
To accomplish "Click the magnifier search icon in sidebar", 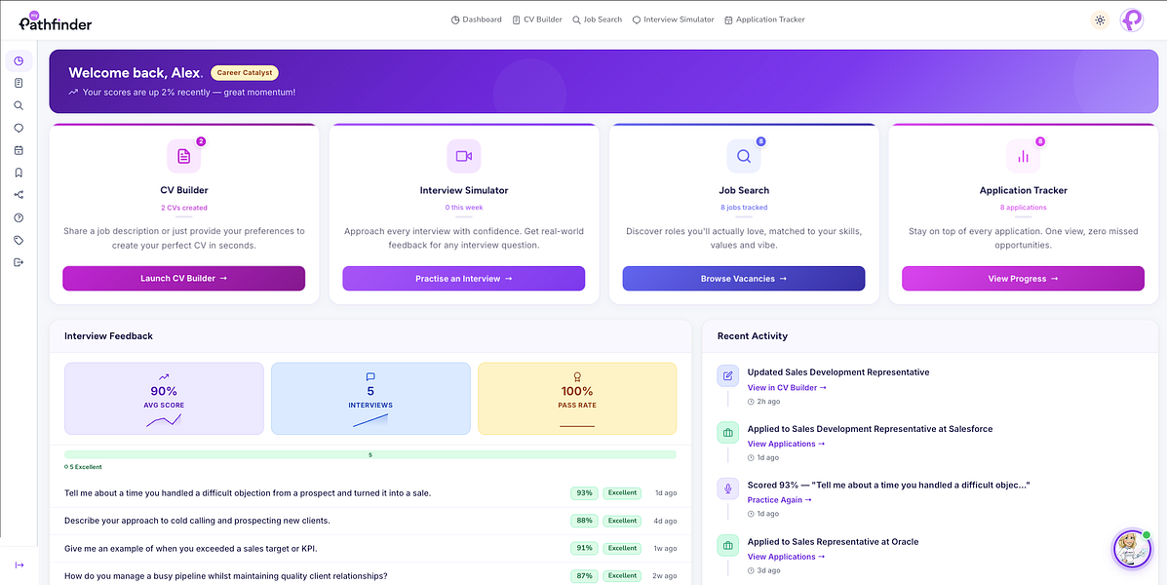I will [19, 105].
